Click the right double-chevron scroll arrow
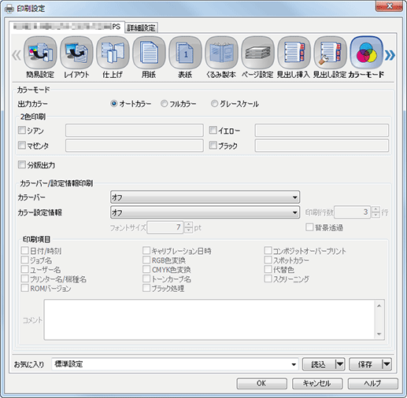Screen dimensions: 407x398 pos(390,55)
